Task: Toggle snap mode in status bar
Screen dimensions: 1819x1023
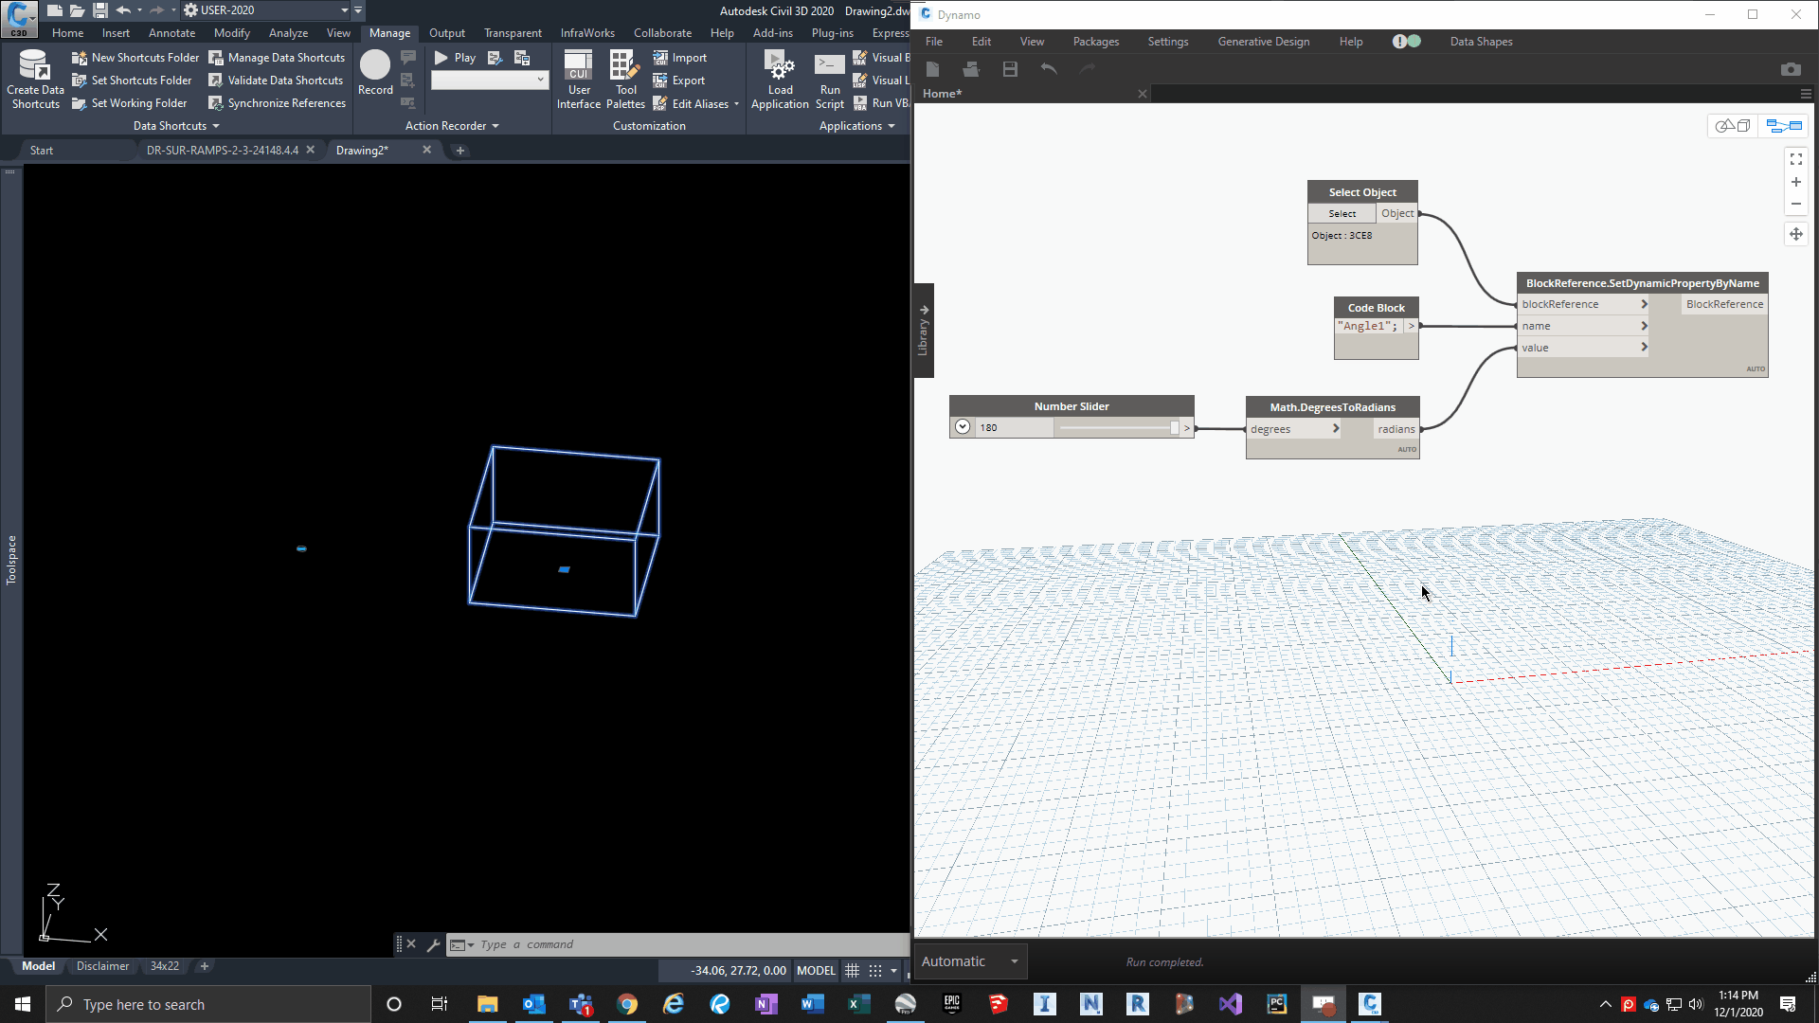Action: pos(875,970)
